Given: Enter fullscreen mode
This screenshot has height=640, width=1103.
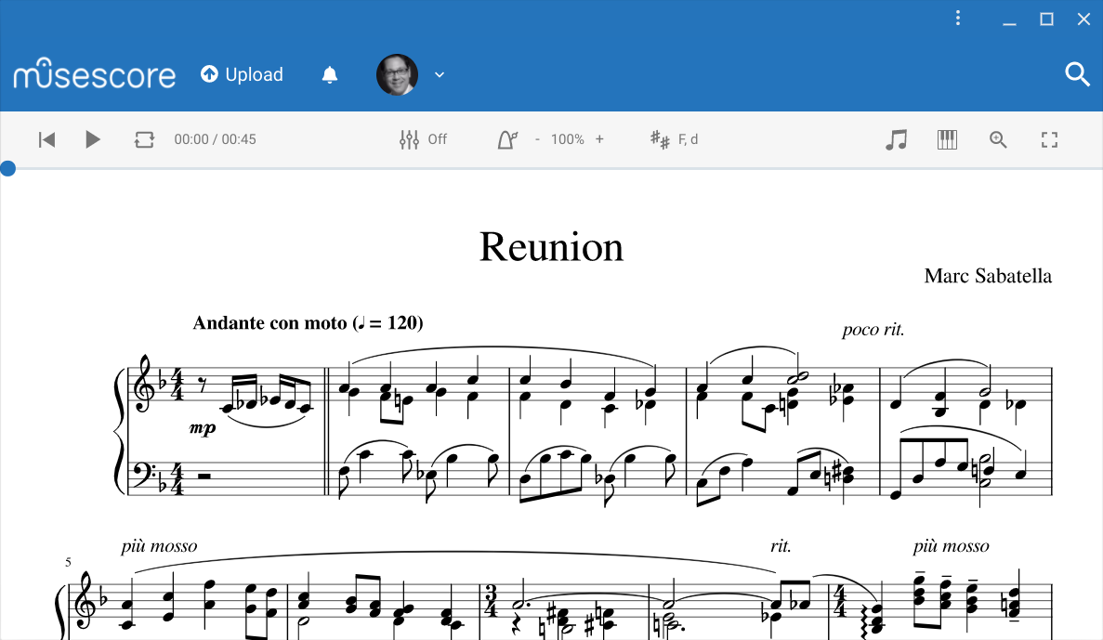Looking at the screenshot, I should 1049,139.
